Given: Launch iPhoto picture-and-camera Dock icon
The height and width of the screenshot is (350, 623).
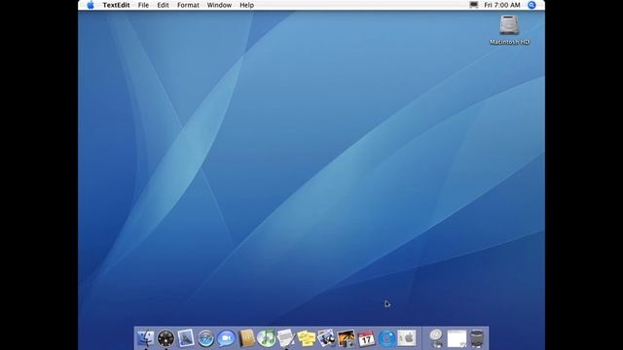Looking at the screenshot, I should pyautogui.click(x=347, y=338).
